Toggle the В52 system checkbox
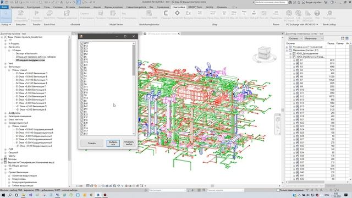352x198 pixels. coord(82,54)
